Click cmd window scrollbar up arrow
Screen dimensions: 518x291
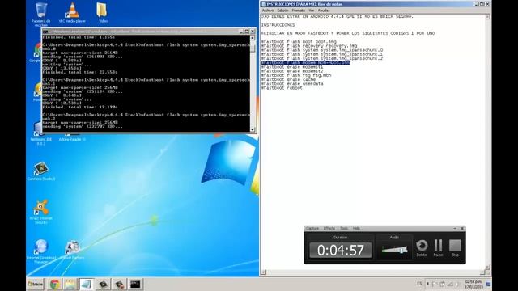click(x=253, y=38)
